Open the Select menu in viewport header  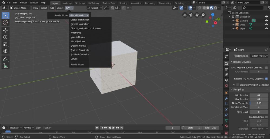pyautogui.click(x=44, y=8)
